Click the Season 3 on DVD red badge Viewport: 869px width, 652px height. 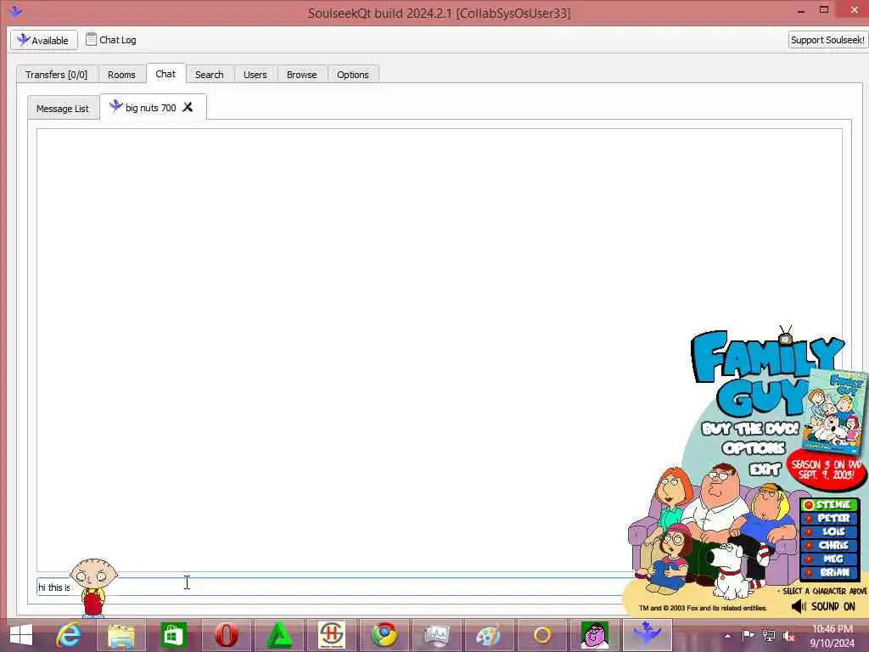(x=826, y=469)
